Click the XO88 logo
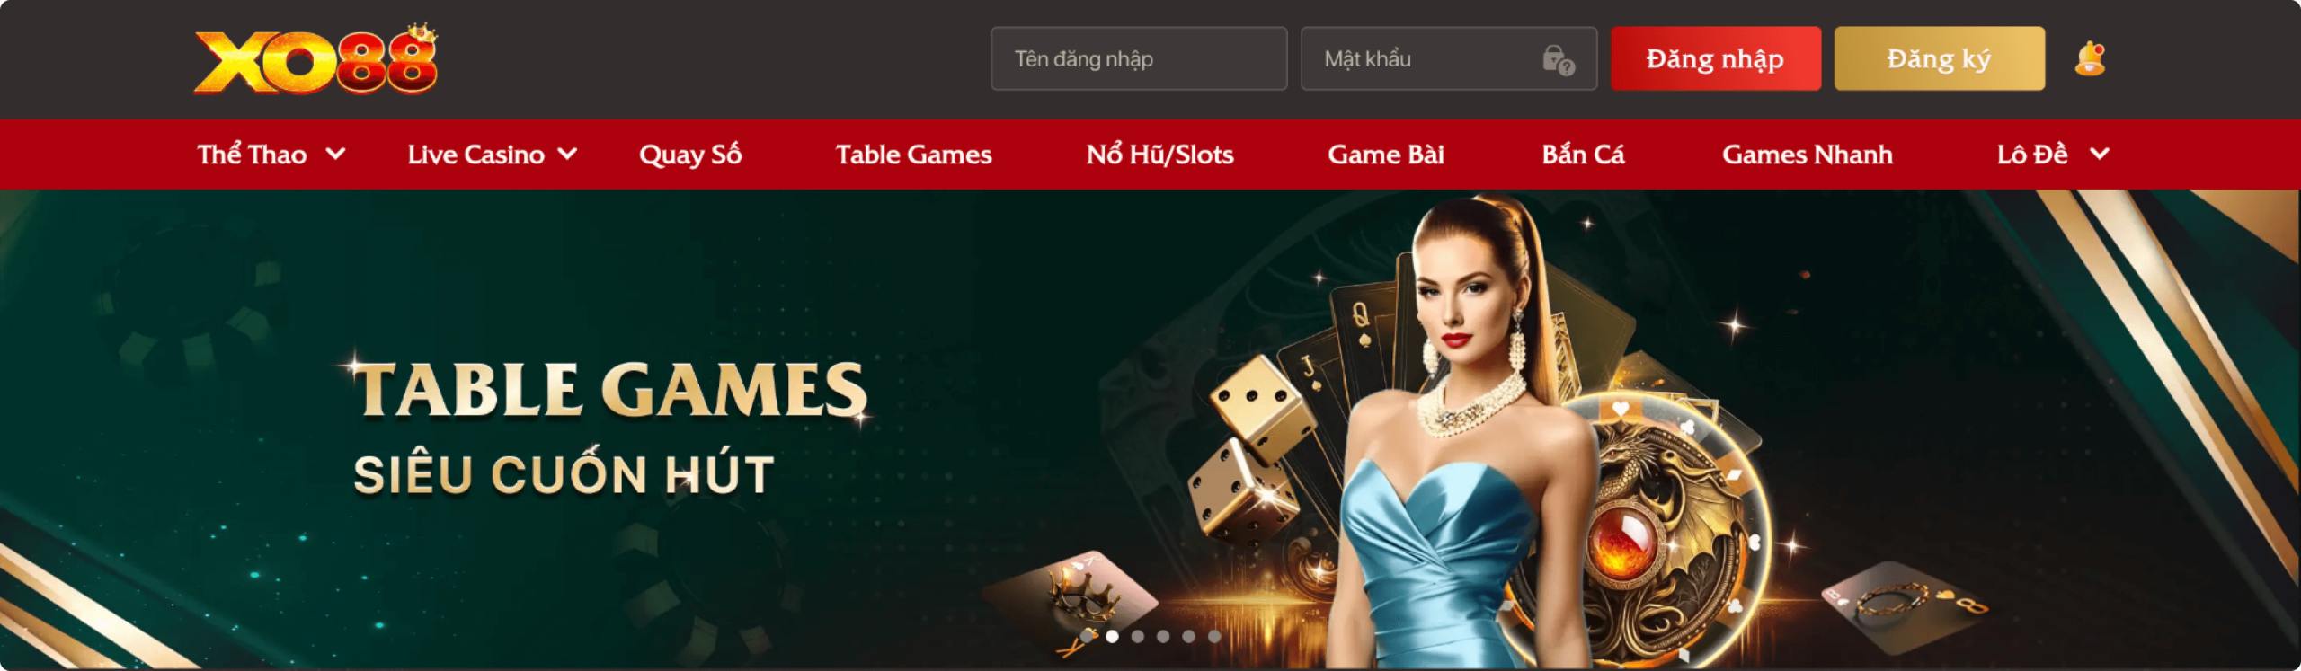Viewport: 2301px width, 671px height. 315,58
